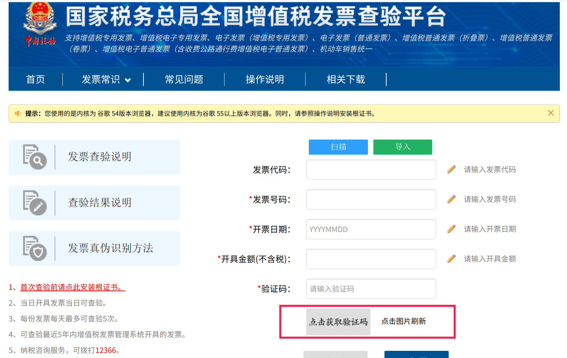Open the 相关下载 menu item
567x358 pixels.
(x=346, y=79)
